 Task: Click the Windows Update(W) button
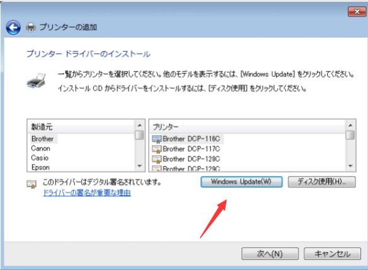pos(241,182)
